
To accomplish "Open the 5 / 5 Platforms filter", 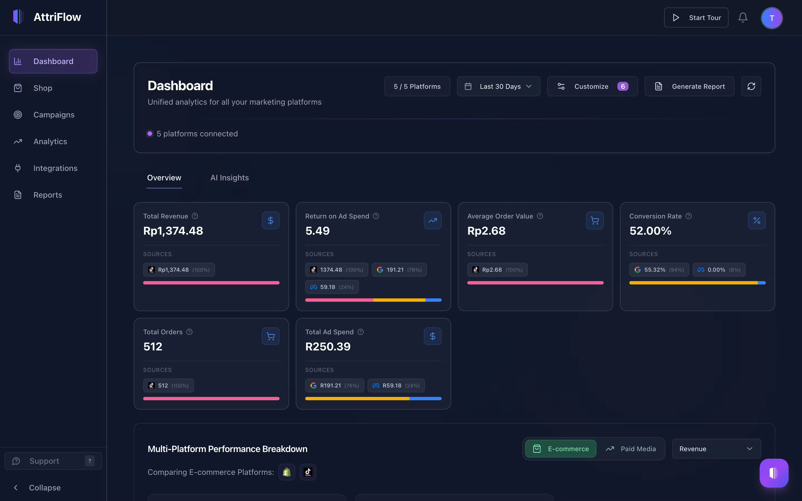I will point(417,87).
